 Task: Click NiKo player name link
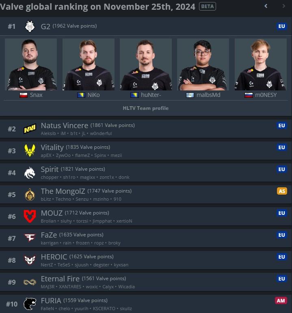pos(93,95)
